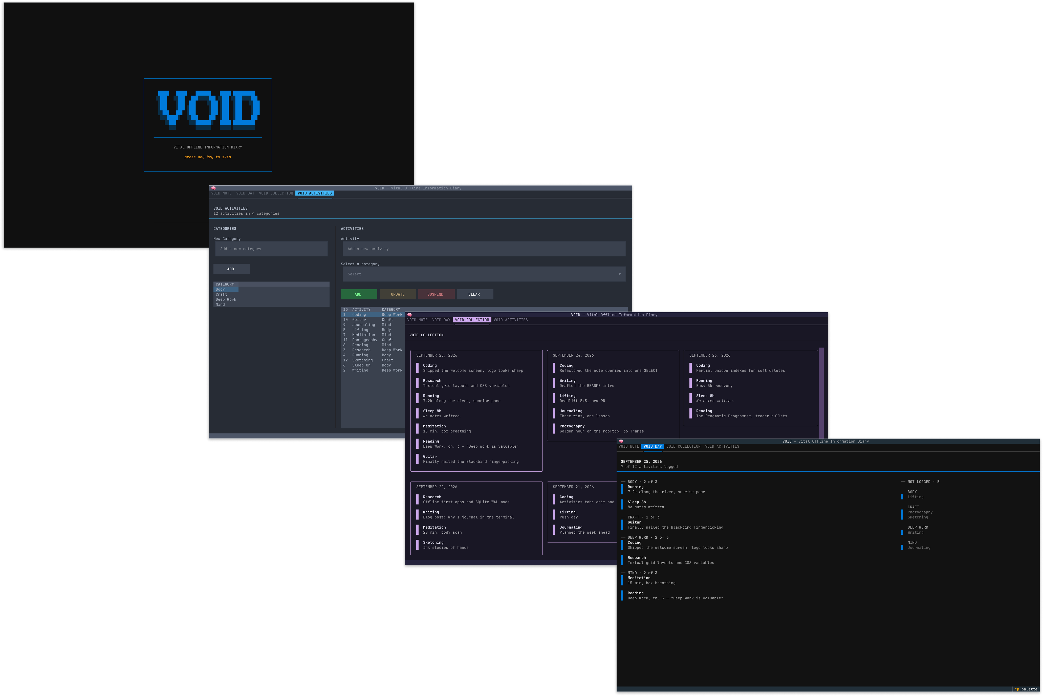The image size is (1043, 696).
Task: Open the SEPTEMBER 24, 2026 collection card
Action: [613, 396]
